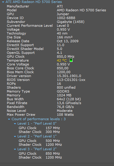The width and height of the screenshot is (114, 166).
Task: Click the Level 3 Shader Clock value 1200 MHz
Action: [54, 157]
